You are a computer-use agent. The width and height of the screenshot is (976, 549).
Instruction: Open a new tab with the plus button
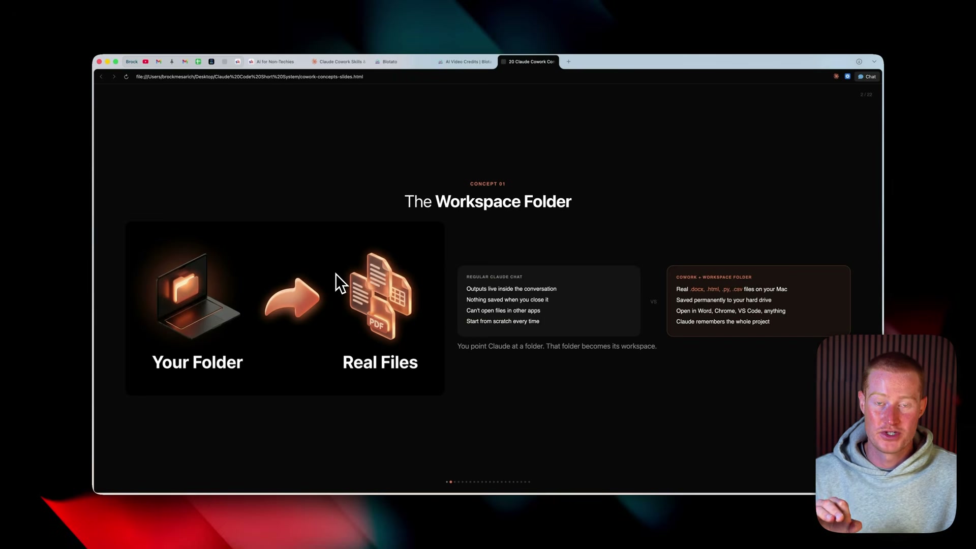pos(568,62)
